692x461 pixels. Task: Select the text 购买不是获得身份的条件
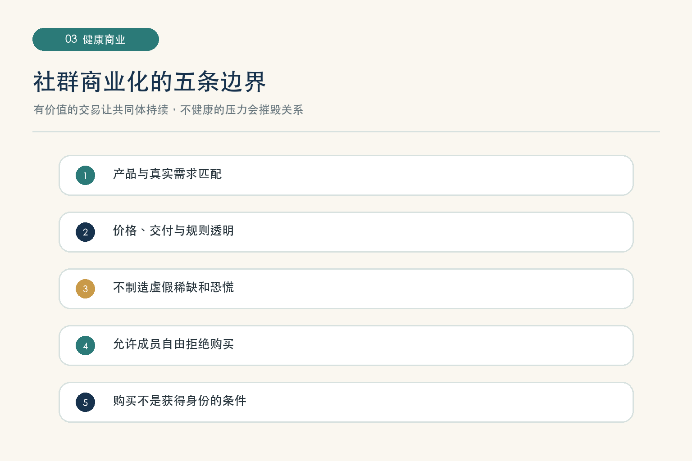tap(180, 401)
